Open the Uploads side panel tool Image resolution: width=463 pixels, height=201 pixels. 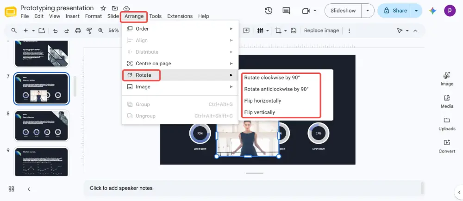tap(447, 124)
